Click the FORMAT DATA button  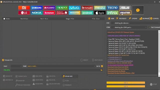pos(21,76)
